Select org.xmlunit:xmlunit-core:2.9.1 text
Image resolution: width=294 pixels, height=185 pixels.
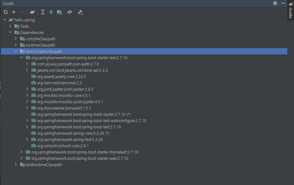(x=63, y=146)
